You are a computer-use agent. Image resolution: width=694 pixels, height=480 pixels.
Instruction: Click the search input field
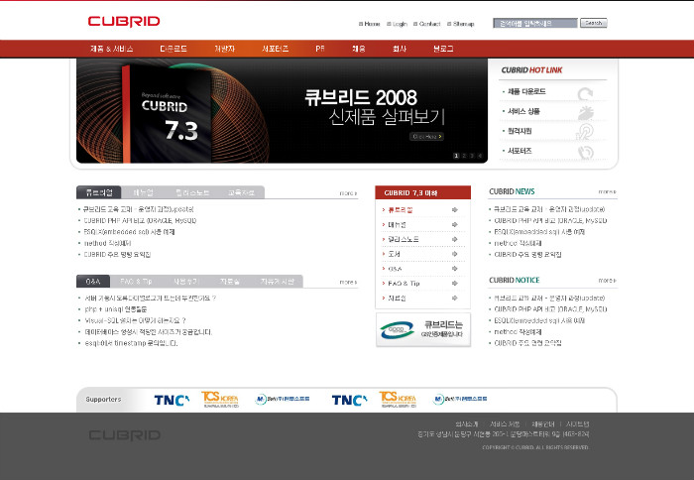pos(533,23)
